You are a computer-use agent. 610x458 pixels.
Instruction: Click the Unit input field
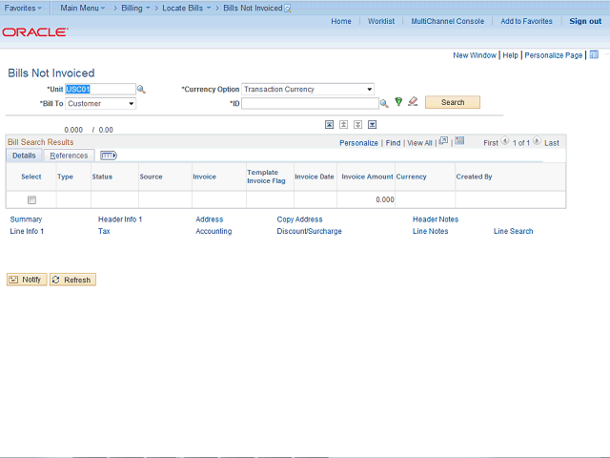point(100,89)
